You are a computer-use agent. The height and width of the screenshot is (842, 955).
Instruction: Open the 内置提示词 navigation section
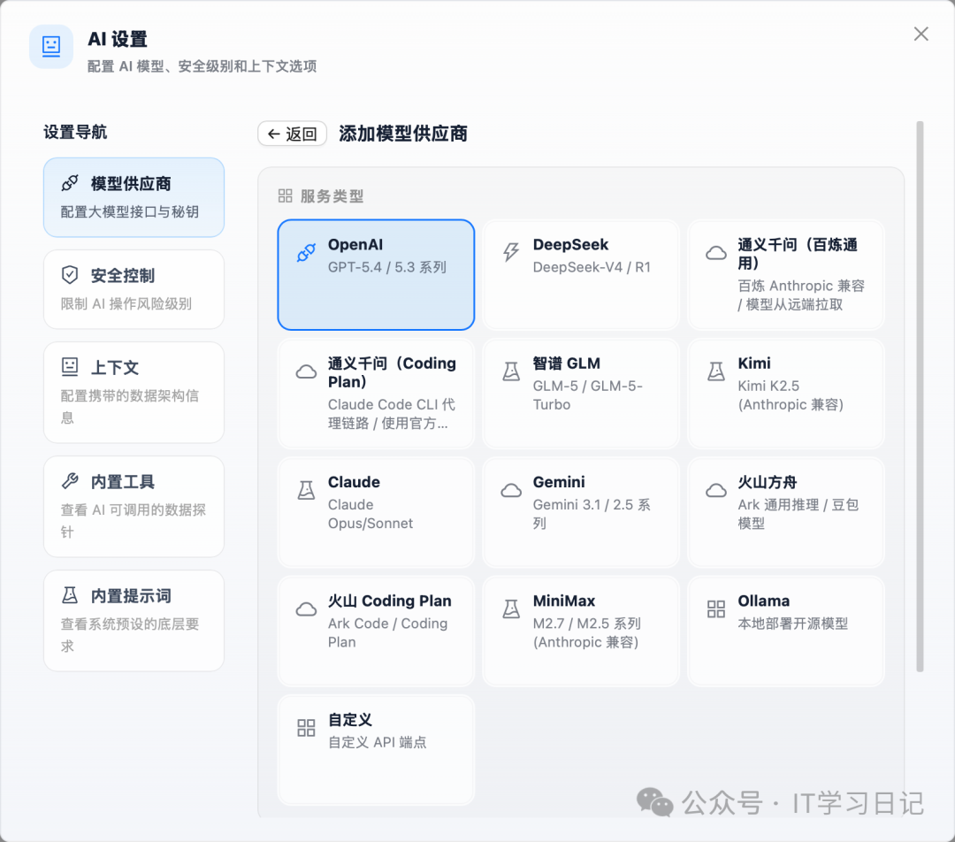pos(134,621)
